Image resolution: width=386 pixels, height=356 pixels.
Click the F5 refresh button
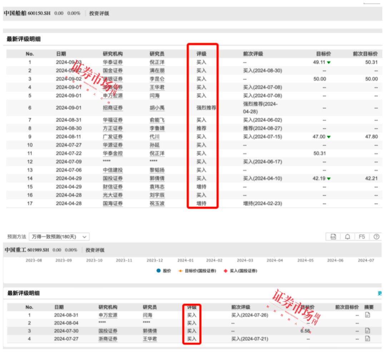pyautogui.click(x=362, y=237)
